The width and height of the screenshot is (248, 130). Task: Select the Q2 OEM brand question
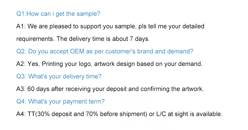pyautogui.click(x=105, y=51)
